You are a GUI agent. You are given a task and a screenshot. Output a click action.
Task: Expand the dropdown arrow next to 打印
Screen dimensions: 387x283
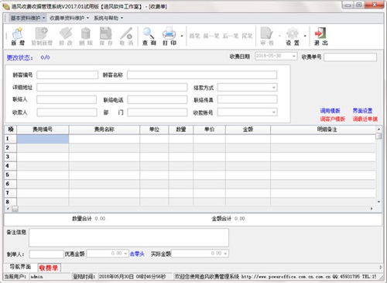point(182,36)
